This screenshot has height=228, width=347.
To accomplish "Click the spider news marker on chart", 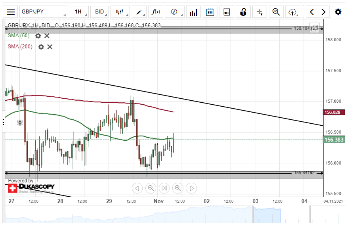I will pos(20,123).
